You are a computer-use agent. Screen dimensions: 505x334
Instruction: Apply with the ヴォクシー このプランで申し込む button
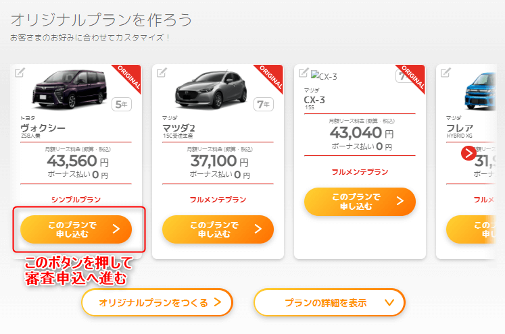76,229
